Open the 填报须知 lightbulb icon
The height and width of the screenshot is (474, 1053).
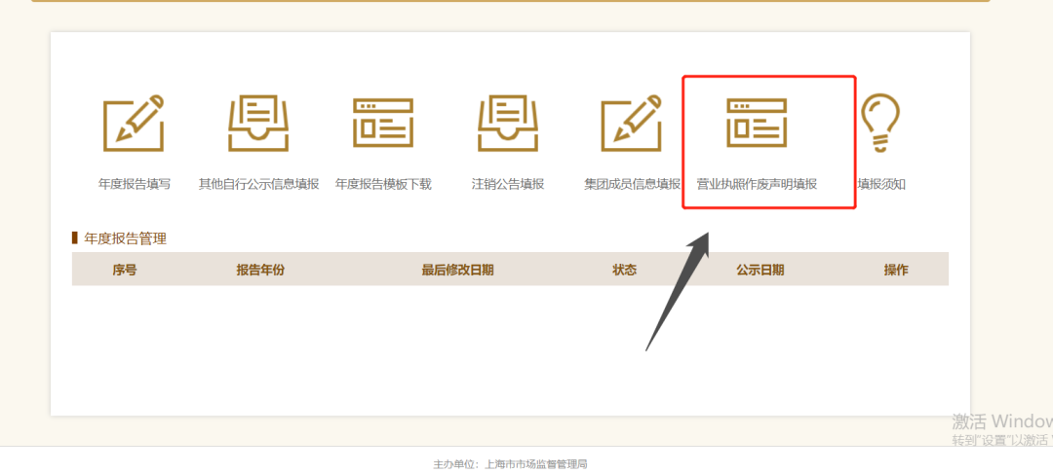point(880,123)
